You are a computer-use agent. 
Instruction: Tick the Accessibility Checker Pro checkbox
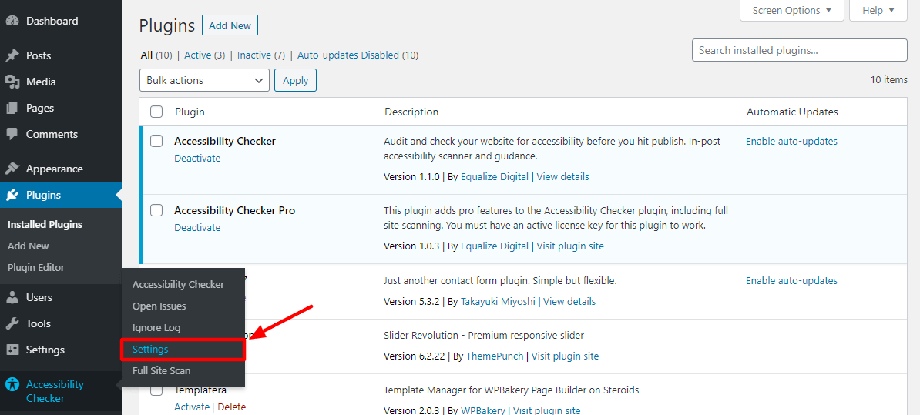pyautogui.click(x=156, y=210)
